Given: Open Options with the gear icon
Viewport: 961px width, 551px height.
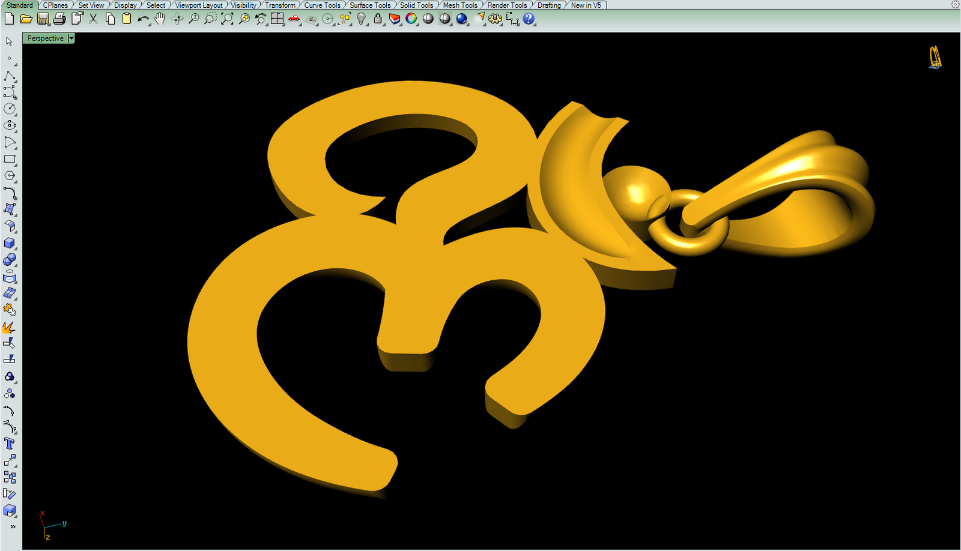Looking at the screenshot, I should click(x=496, y=19).
